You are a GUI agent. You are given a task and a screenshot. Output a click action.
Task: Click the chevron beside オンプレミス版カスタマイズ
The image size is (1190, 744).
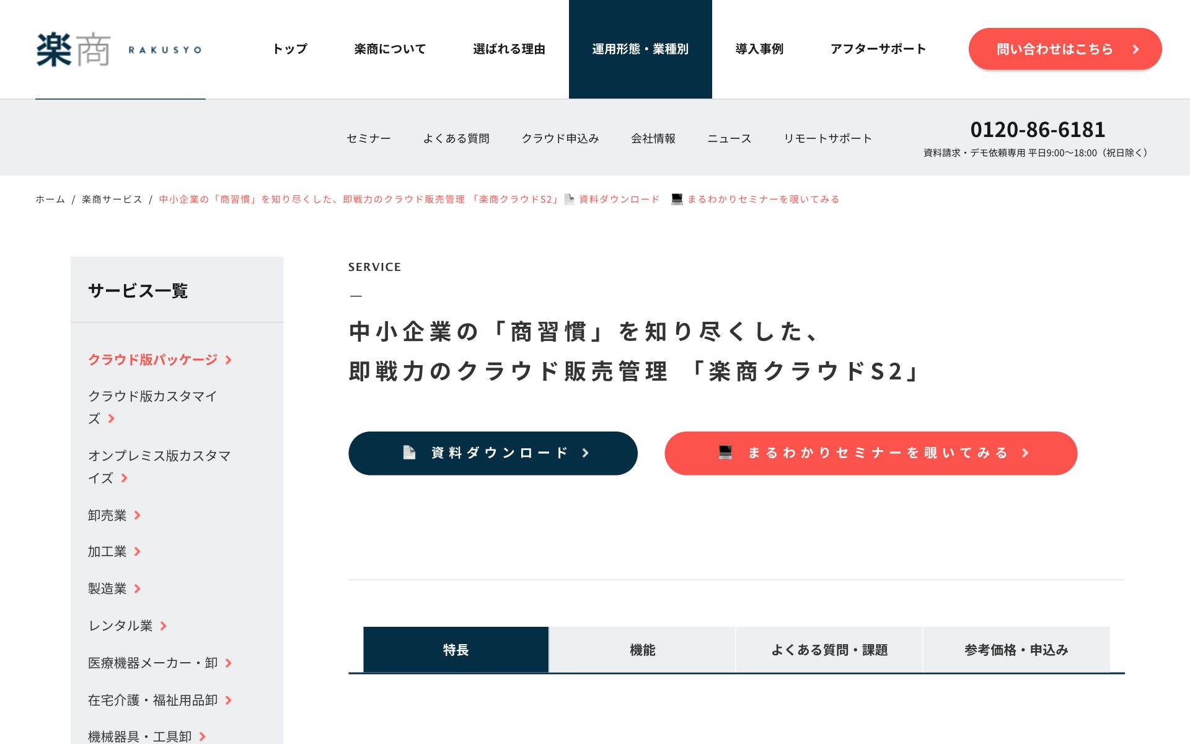pos(125,478)
